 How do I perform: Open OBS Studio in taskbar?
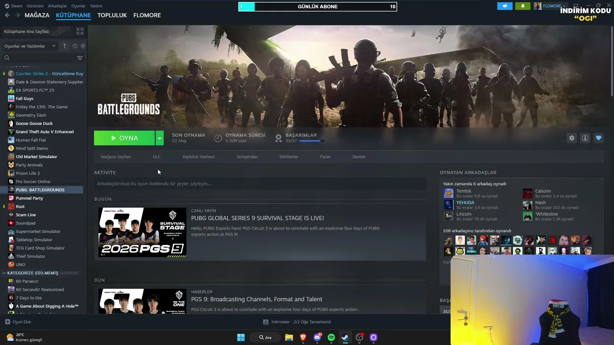359,337
